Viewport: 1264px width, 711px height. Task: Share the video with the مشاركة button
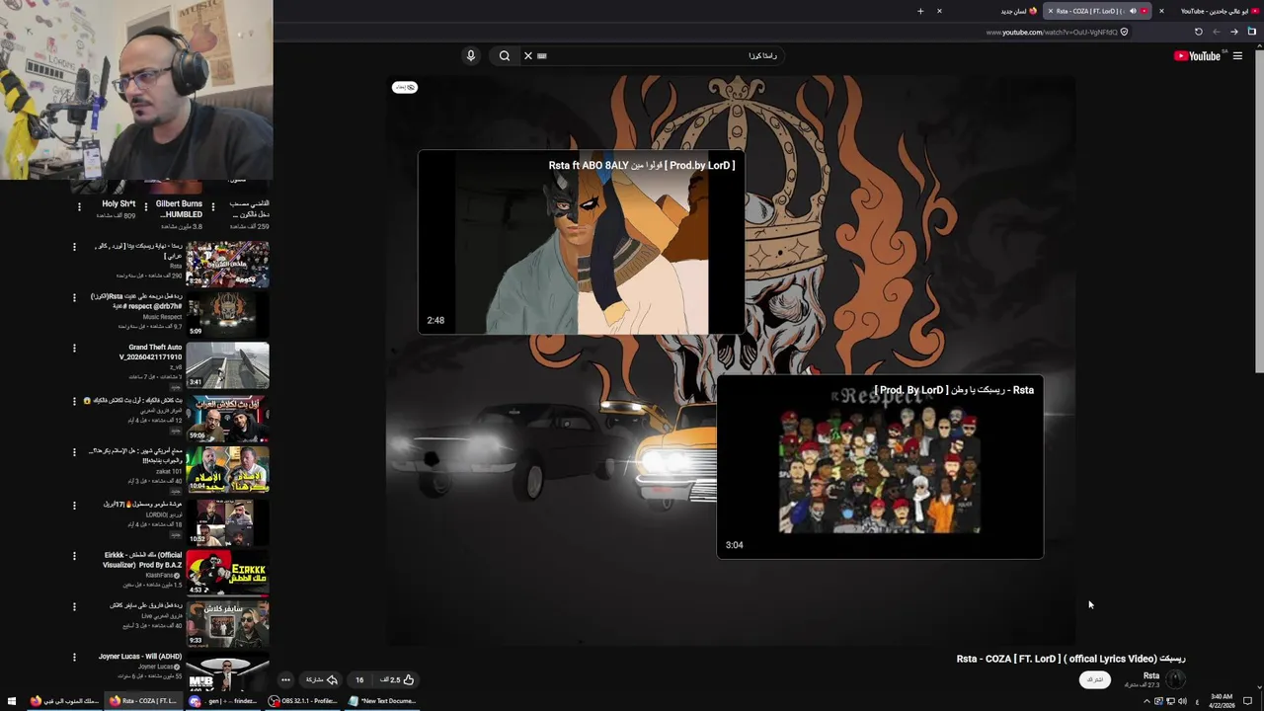click(322, 679)
